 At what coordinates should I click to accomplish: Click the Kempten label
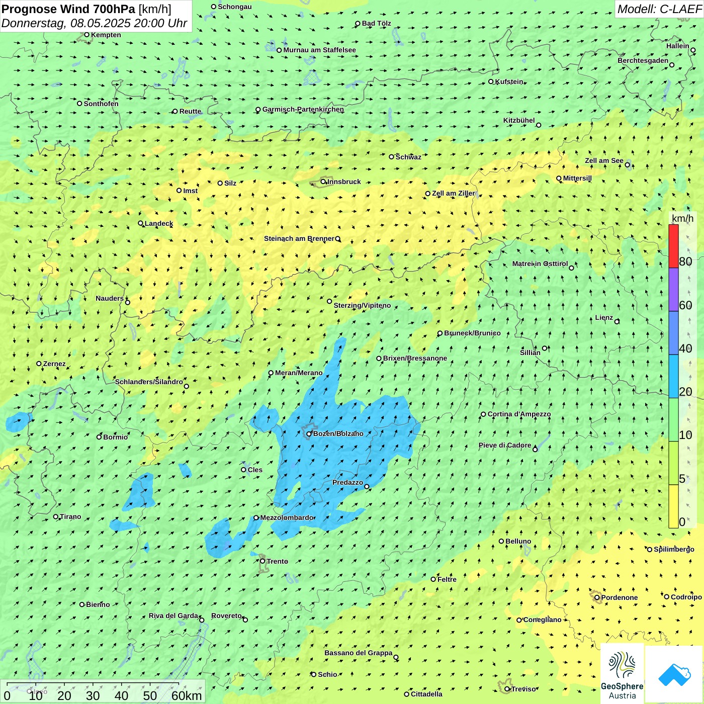coord(106,35)
